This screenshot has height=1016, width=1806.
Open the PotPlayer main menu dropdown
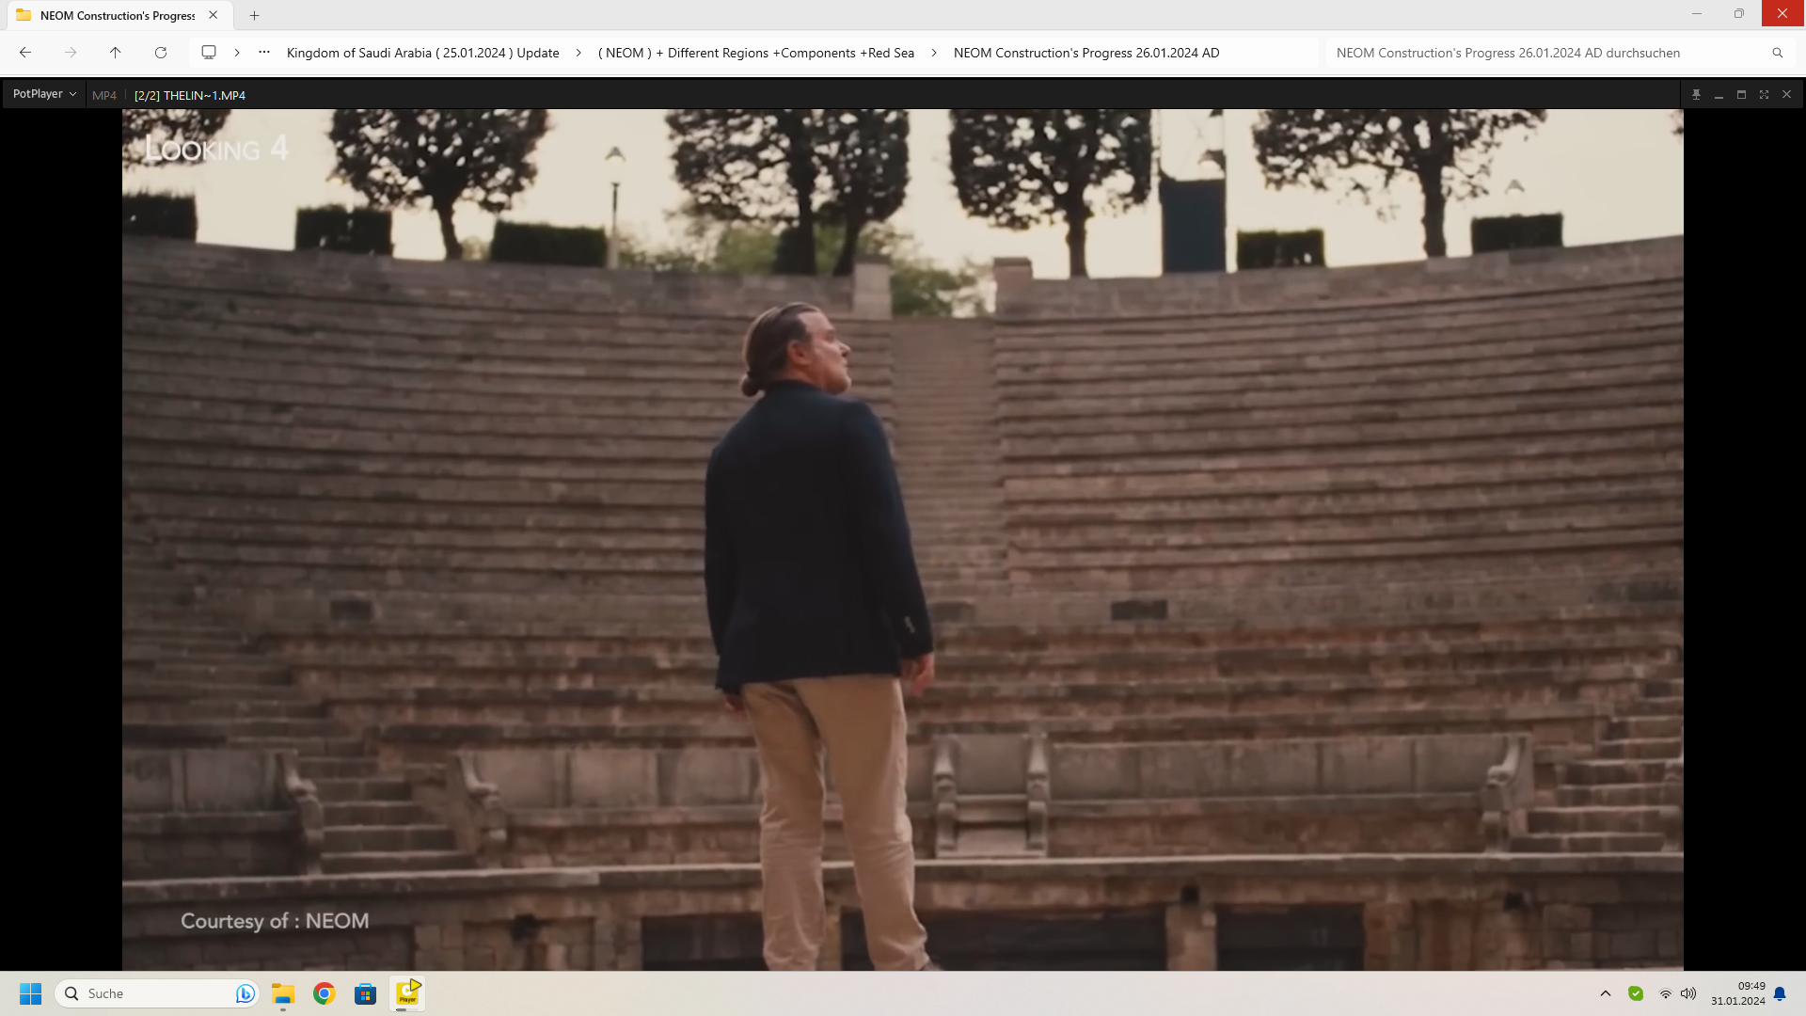point(44,94)
